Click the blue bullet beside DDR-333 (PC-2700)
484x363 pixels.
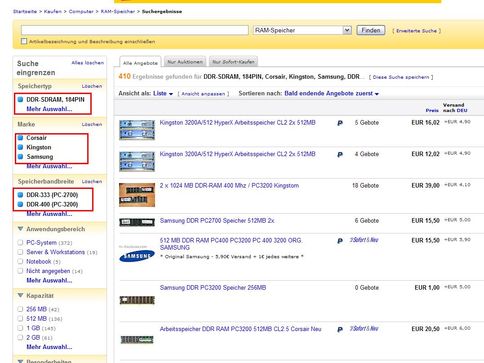20,195
